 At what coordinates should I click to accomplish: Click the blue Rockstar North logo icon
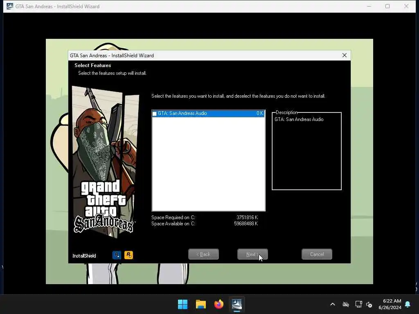point(117,255)
